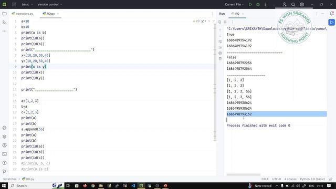Change CRLF line separator

pyautogui.click(x=265, y=179)
